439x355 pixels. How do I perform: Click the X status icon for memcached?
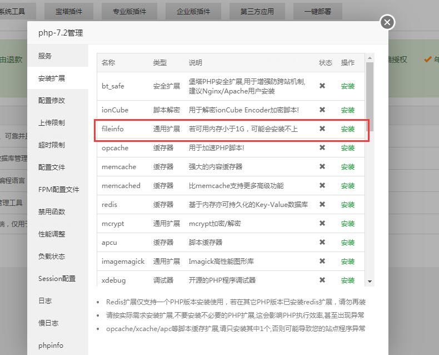tap(322, 186)
